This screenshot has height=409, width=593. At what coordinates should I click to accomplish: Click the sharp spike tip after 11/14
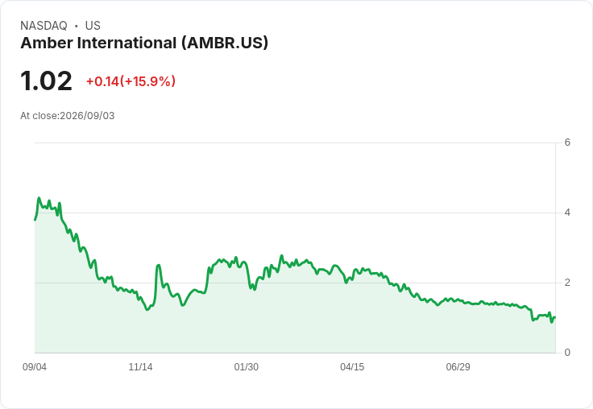pos(159,266)
